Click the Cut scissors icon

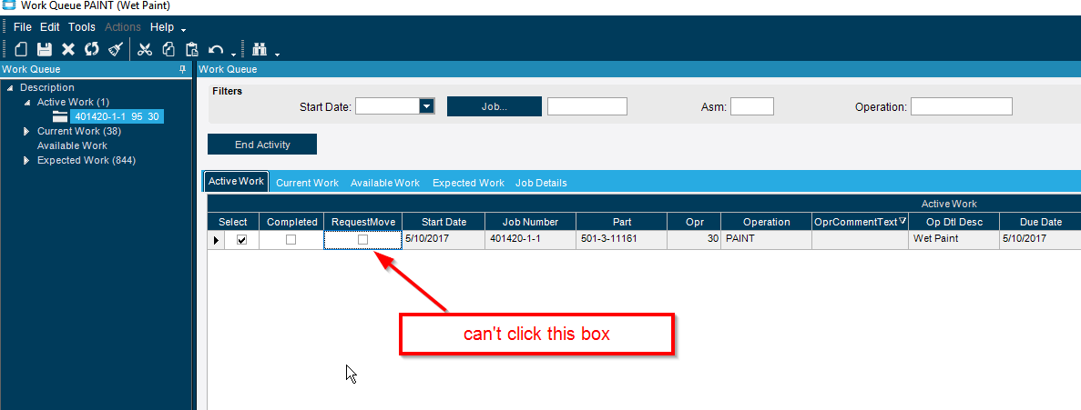(x=145, y=49)
